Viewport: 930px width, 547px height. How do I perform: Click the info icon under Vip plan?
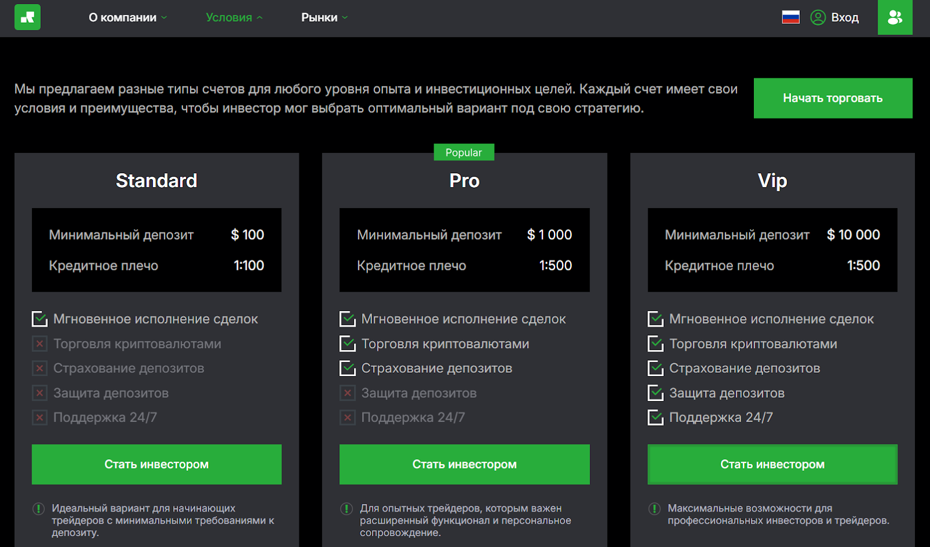654,509
